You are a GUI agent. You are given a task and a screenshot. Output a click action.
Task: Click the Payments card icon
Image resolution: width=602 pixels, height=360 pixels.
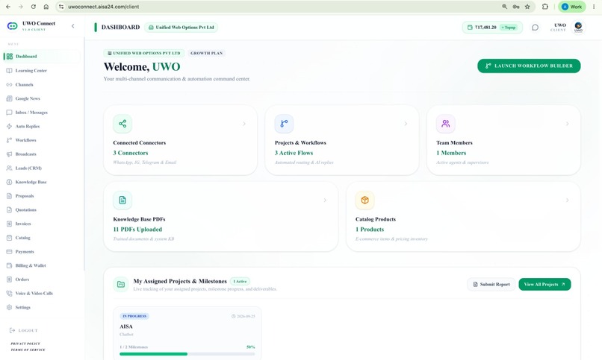click(x=9, y=252)
